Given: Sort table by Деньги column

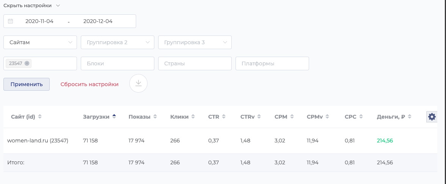Looking at the screenshot, I should (x=409, y=117).
